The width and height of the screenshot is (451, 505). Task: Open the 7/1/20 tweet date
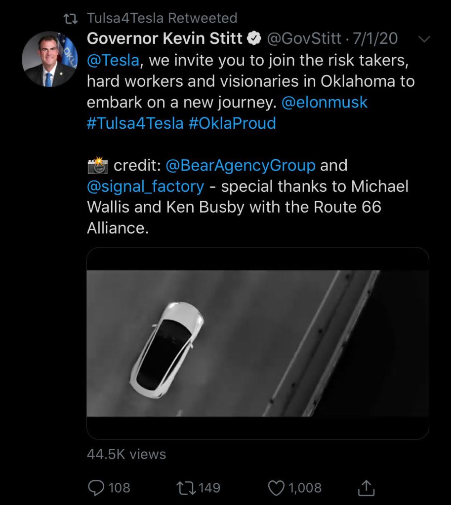(375, 38)
